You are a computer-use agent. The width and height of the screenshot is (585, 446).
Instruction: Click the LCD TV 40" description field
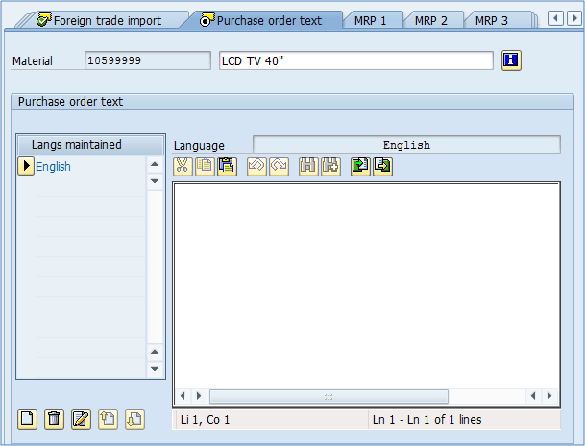click(x=355, y=60)
